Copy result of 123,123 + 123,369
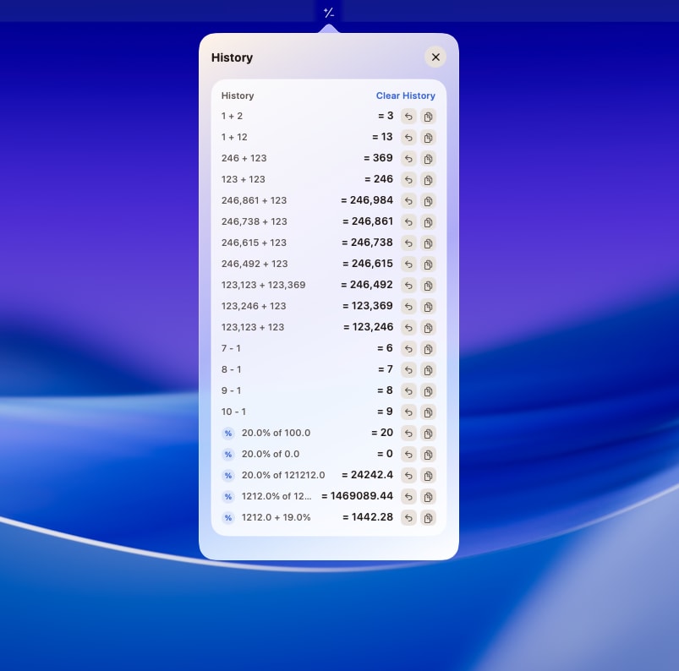Image resolution: width=679 pixels, height=671 pixels. 428,286
